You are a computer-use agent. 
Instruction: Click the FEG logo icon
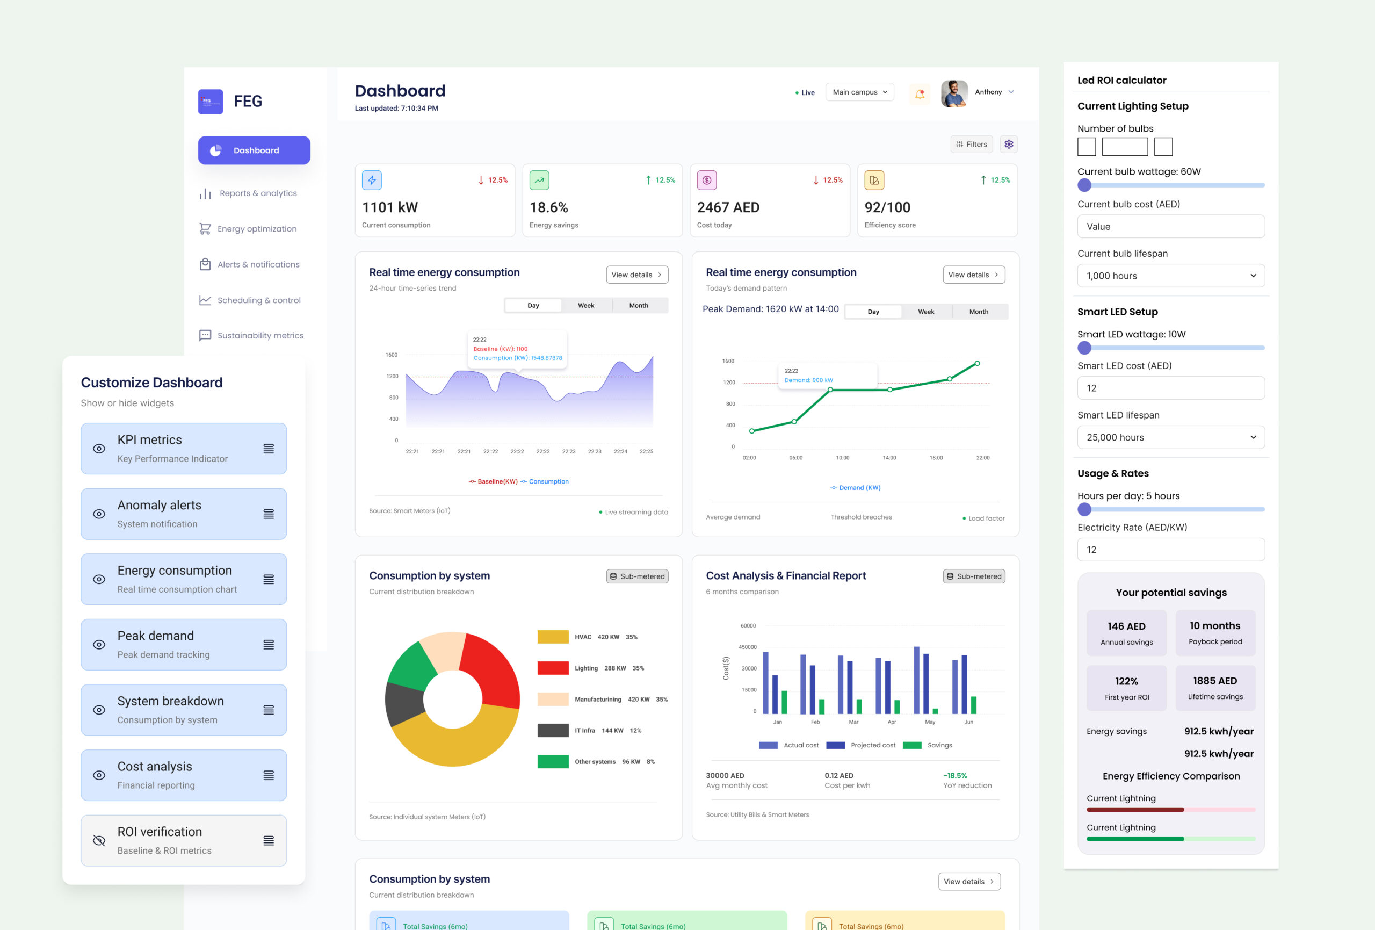point(211,101)
